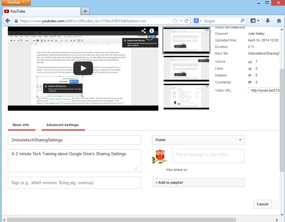Click the Tags input field
Viewport: 285px width, 222px height.
74,183
